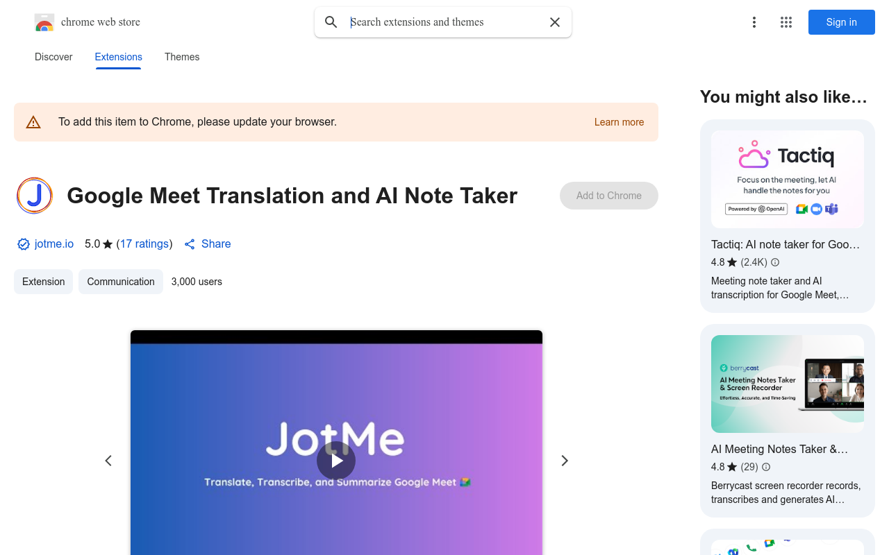Play the JotMe preview video
Image resolution: width=889 pixels, height=555 pixels.
tap(336, 461)
